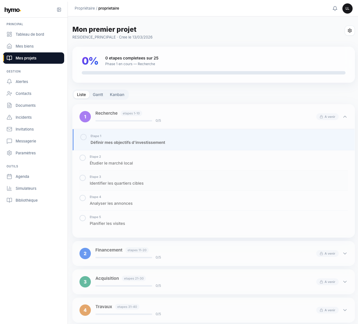The width and height of the screenshot is (358, 324).
Task: Open the Kanban tab
Action: pos(117,95)
